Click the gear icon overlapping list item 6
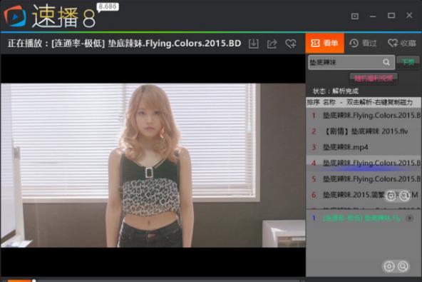The height and width of the screenshot is (282, 422). point(391,196)
